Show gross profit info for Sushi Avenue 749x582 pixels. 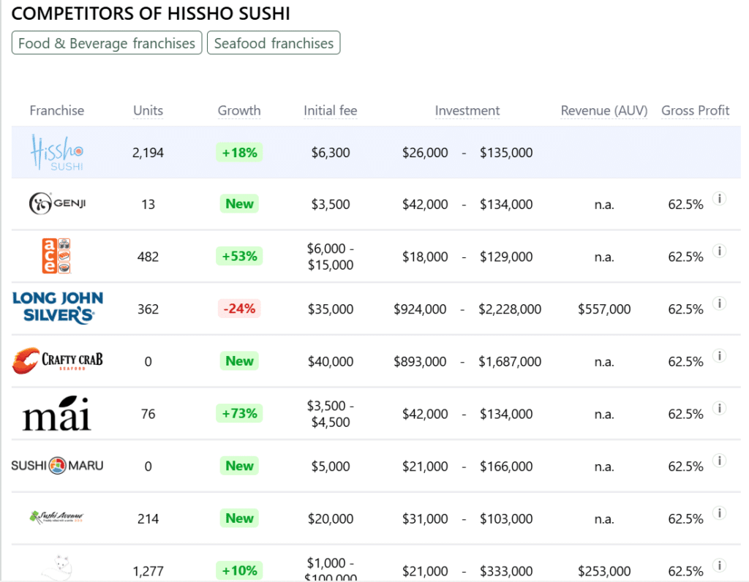tap(720, 513)
